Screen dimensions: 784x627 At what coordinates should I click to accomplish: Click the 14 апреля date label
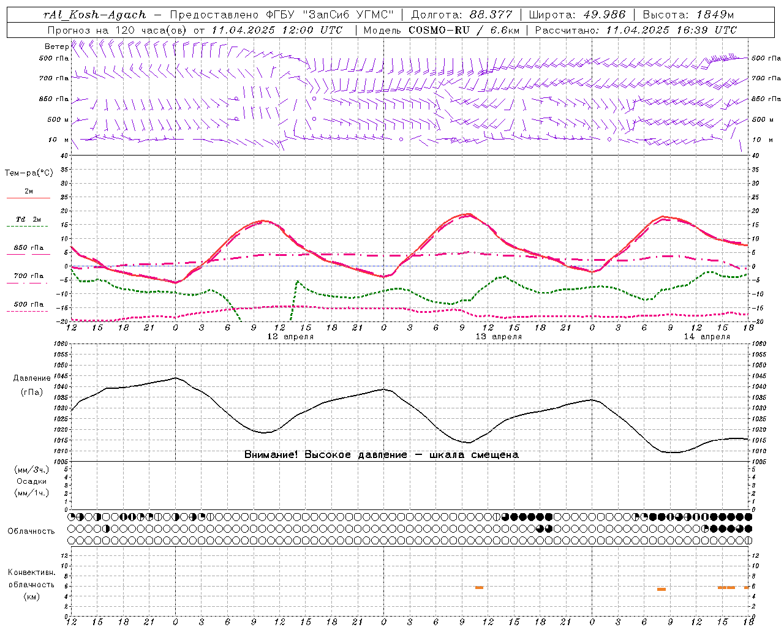click(x=707, y=337)
